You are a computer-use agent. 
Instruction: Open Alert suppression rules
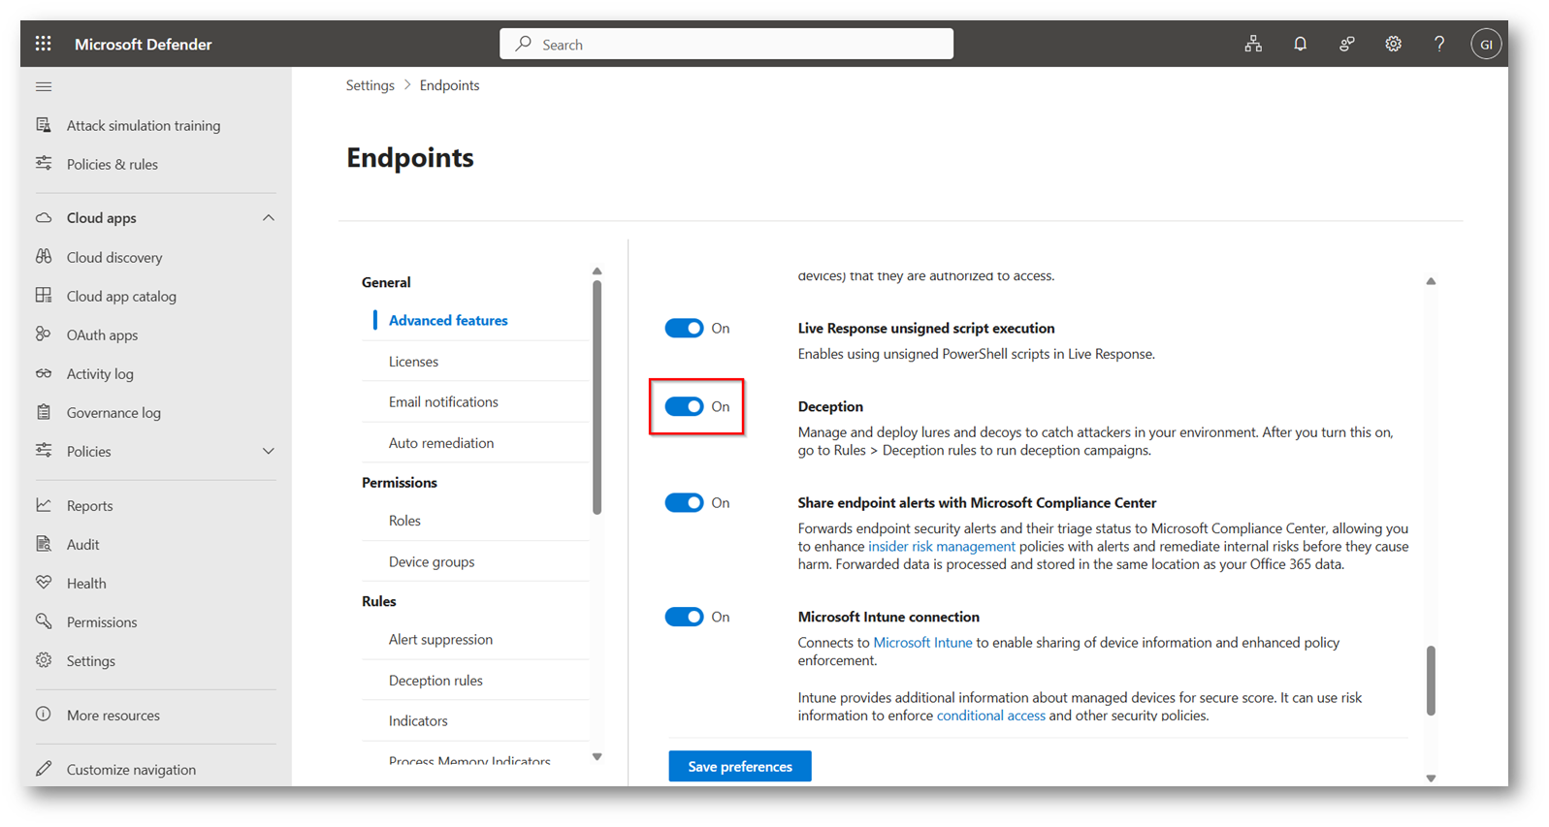coord(440,639)
